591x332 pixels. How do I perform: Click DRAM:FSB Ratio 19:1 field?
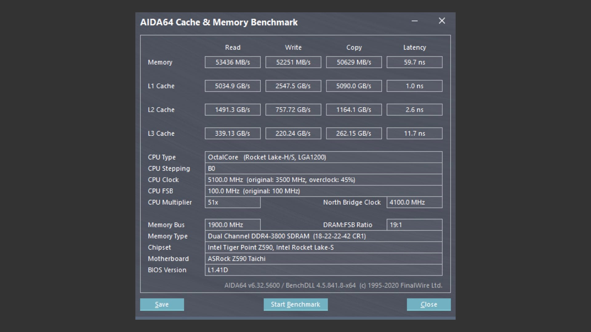(x=415, y=225)
